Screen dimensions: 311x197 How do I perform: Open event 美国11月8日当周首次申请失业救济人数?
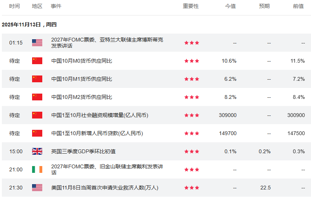pyautogui.click(x=105, y=188)
